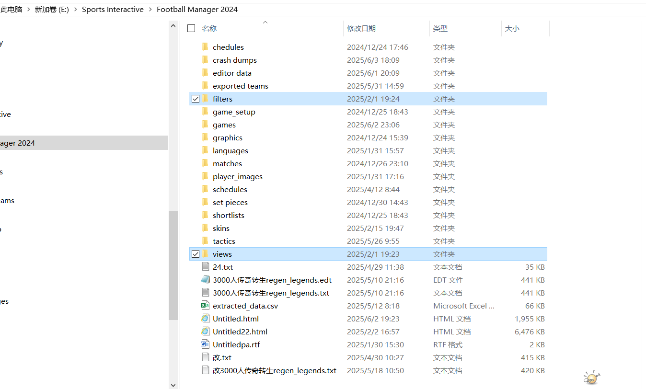Click the game_setup folder icon
This screenshot has width=646, height=389.
[205, 112]
